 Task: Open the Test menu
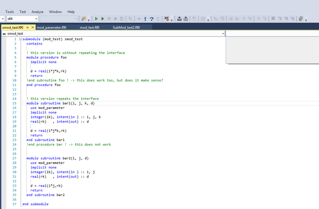23,12
